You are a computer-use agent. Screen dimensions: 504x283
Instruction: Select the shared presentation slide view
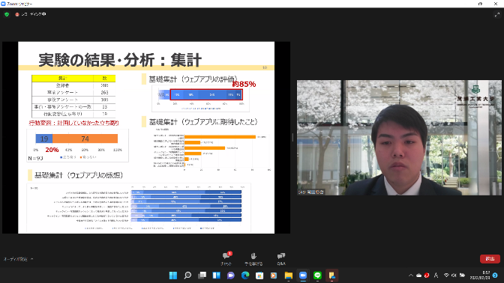(146, 137)
